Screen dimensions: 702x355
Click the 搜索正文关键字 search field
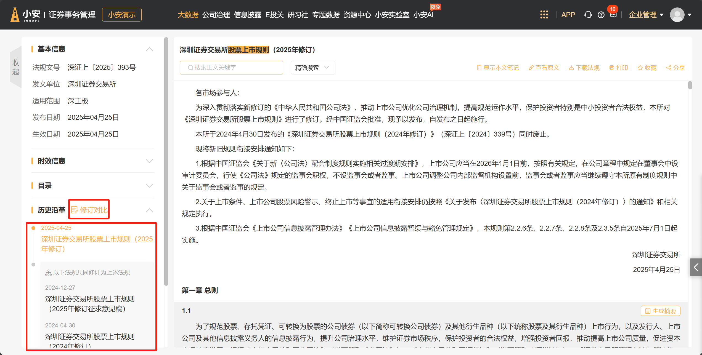(x=231, y=68)
